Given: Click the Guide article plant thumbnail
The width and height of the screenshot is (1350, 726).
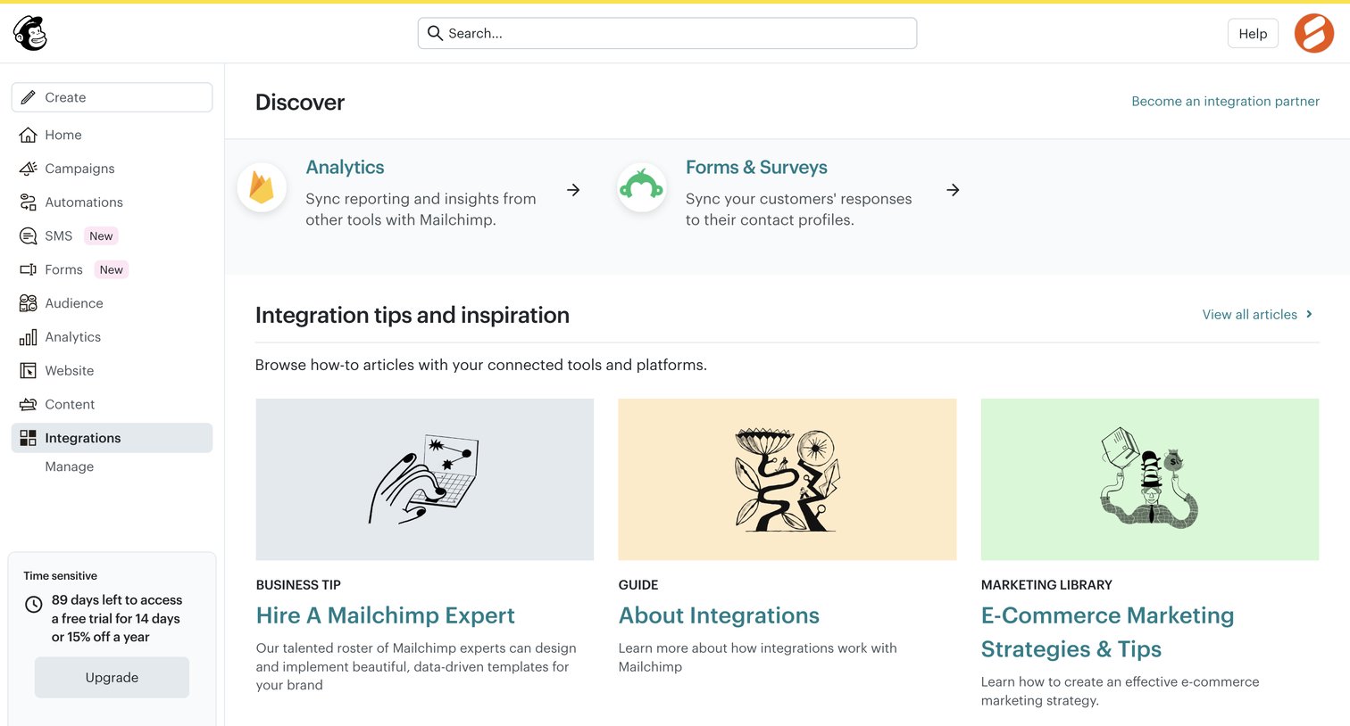Looking at the screenshot, I should point(787,480).
